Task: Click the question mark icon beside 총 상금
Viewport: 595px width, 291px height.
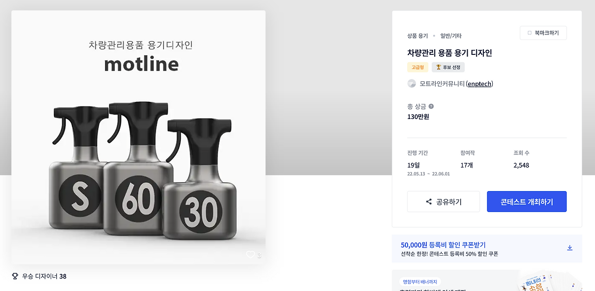Action: coord(430,106)
